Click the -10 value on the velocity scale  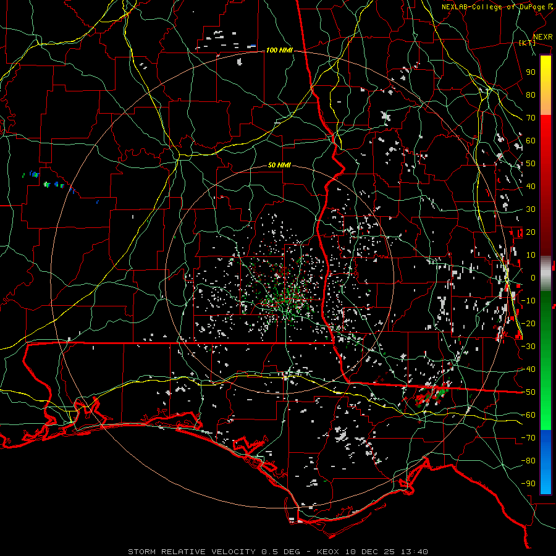coord(528,301)
